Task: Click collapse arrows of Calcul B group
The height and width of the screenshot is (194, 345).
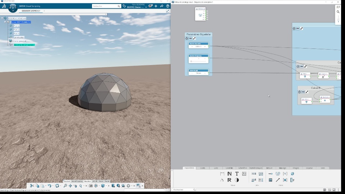Action: coord(307,92)
